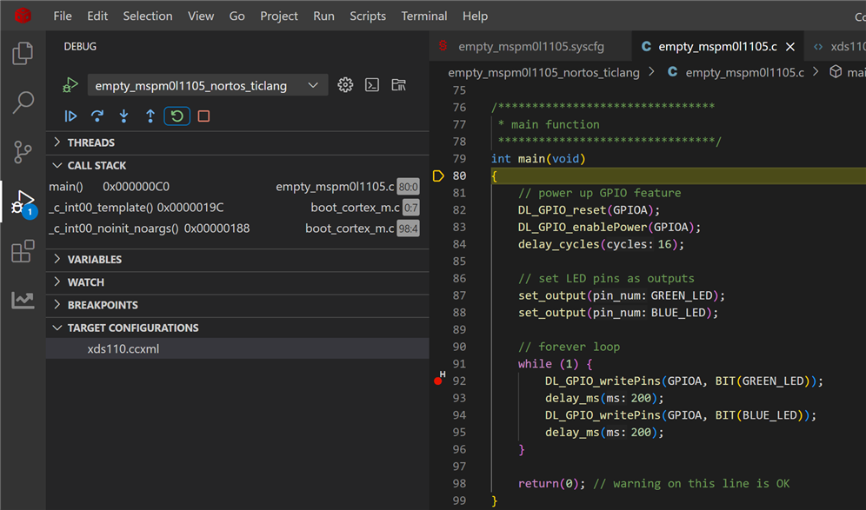866x510 pixels.
Task: Click the set_output BLUE_LED line
Action: 618,313
